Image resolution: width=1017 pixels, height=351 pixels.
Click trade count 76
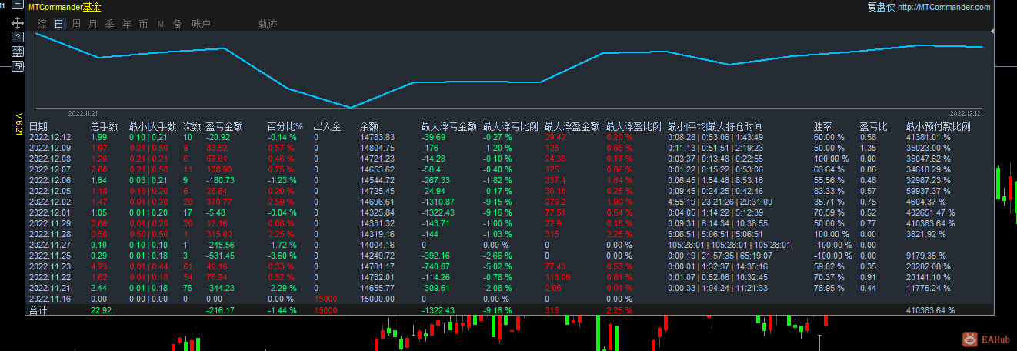[188, 288]
